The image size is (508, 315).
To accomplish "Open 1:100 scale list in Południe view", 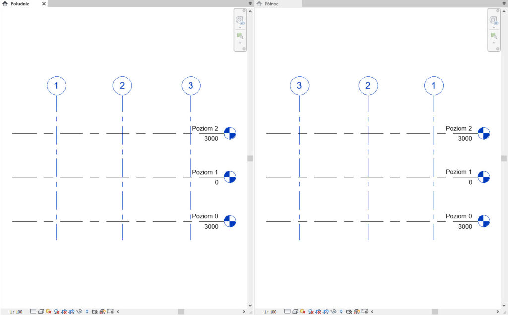I will click(x=16, y=312).
